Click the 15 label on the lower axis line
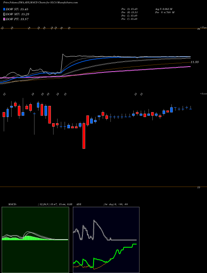The image size is (207, 273). [198, 187]
